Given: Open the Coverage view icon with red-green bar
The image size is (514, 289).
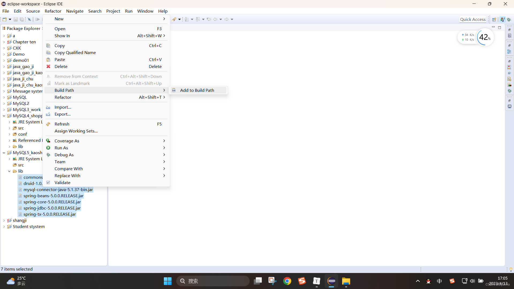Looking at the screenshot, I should [509, 85].
